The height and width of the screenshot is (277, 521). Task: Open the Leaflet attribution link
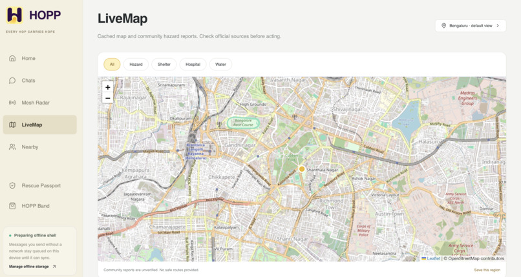tap(433, 258)
